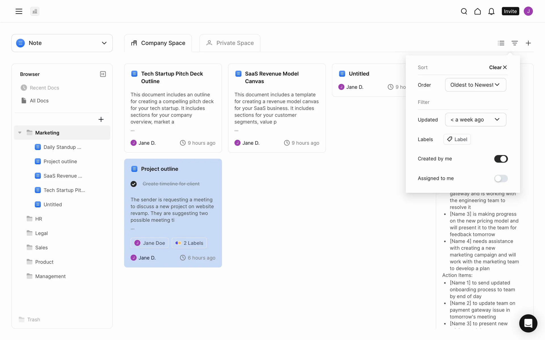545x340 pixels.
Task: Collapse the Marketing folder arrow
Action: pos(20,133)
